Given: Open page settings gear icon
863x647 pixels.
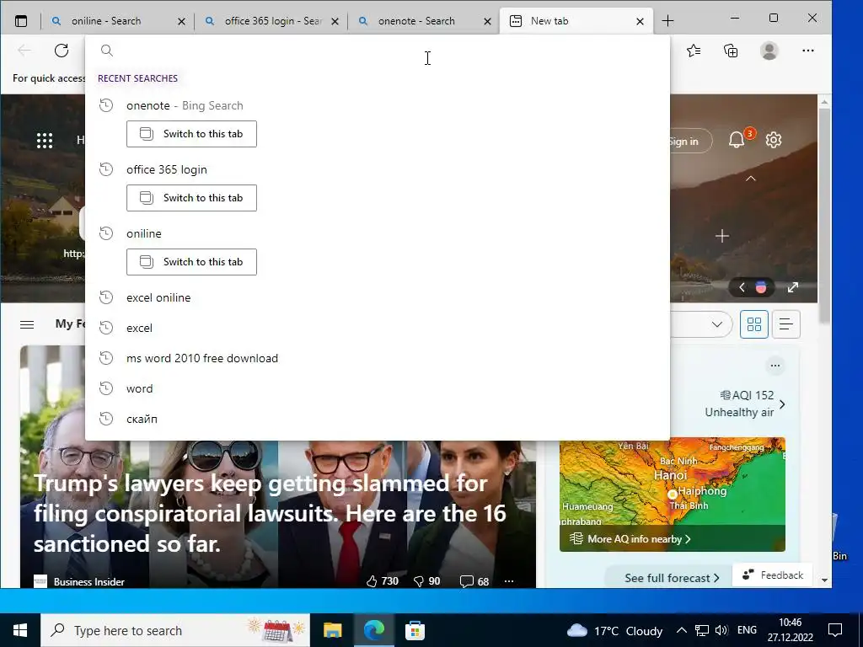Looking at the screenshot, I should [774, 140].
